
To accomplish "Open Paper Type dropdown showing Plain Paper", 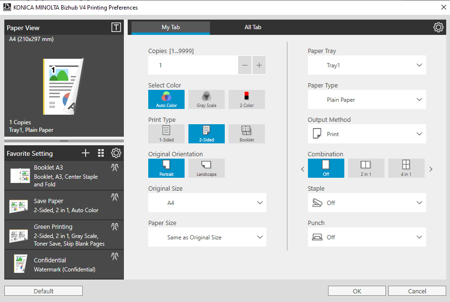I will coord(367,99).
